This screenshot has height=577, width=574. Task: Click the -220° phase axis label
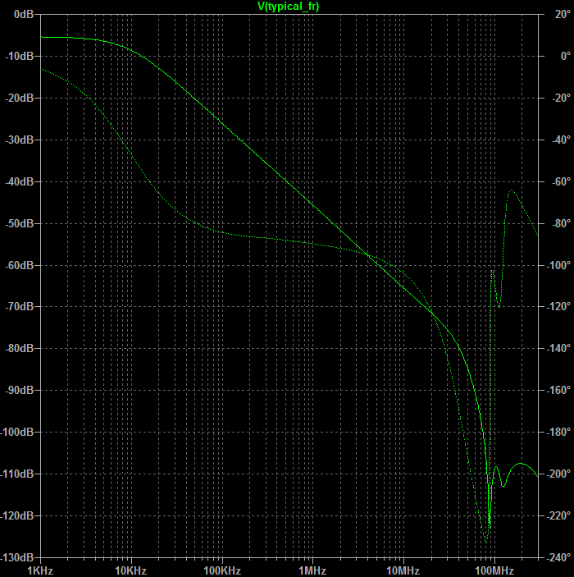(x=558, y=516)
